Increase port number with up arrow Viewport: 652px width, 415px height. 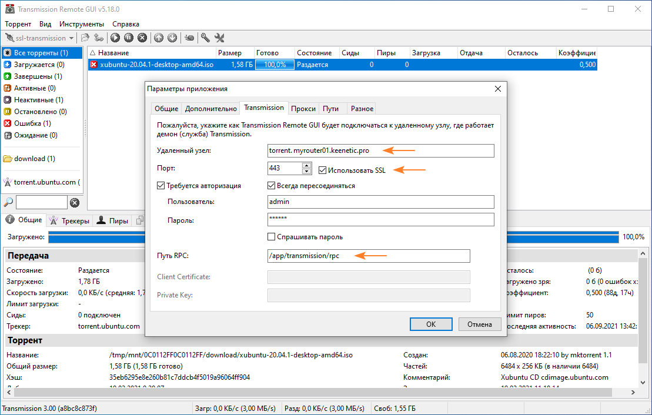coord(306,165)
